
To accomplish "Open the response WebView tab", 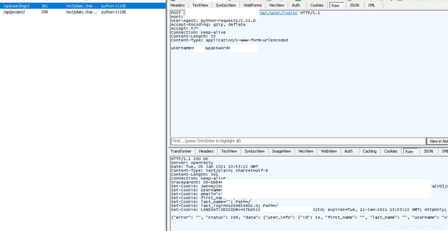I will click(329, 151).
